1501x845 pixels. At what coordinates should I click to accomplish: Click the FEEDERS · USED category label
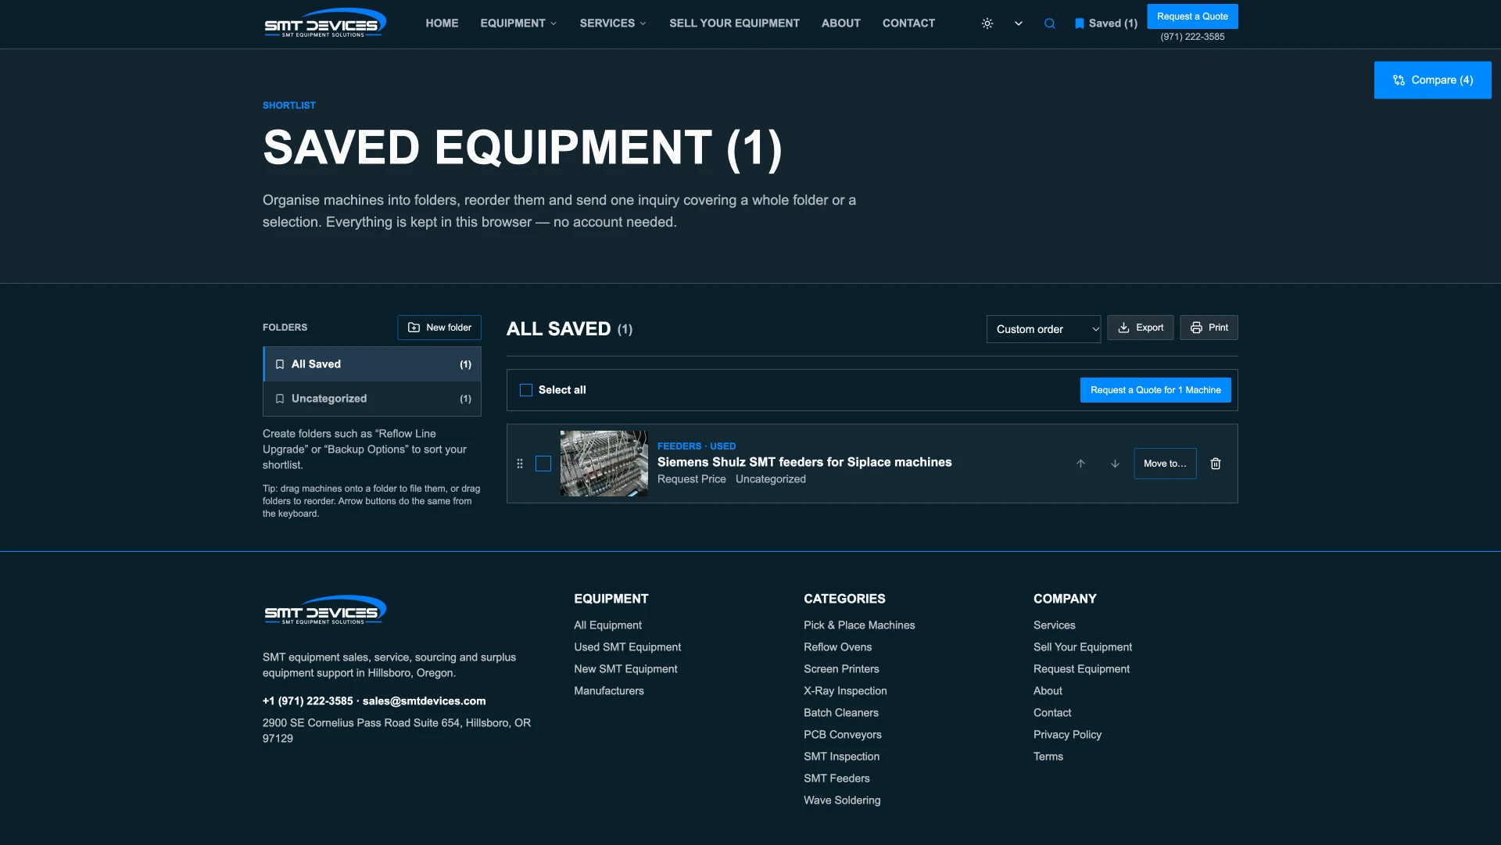point(697,446)
